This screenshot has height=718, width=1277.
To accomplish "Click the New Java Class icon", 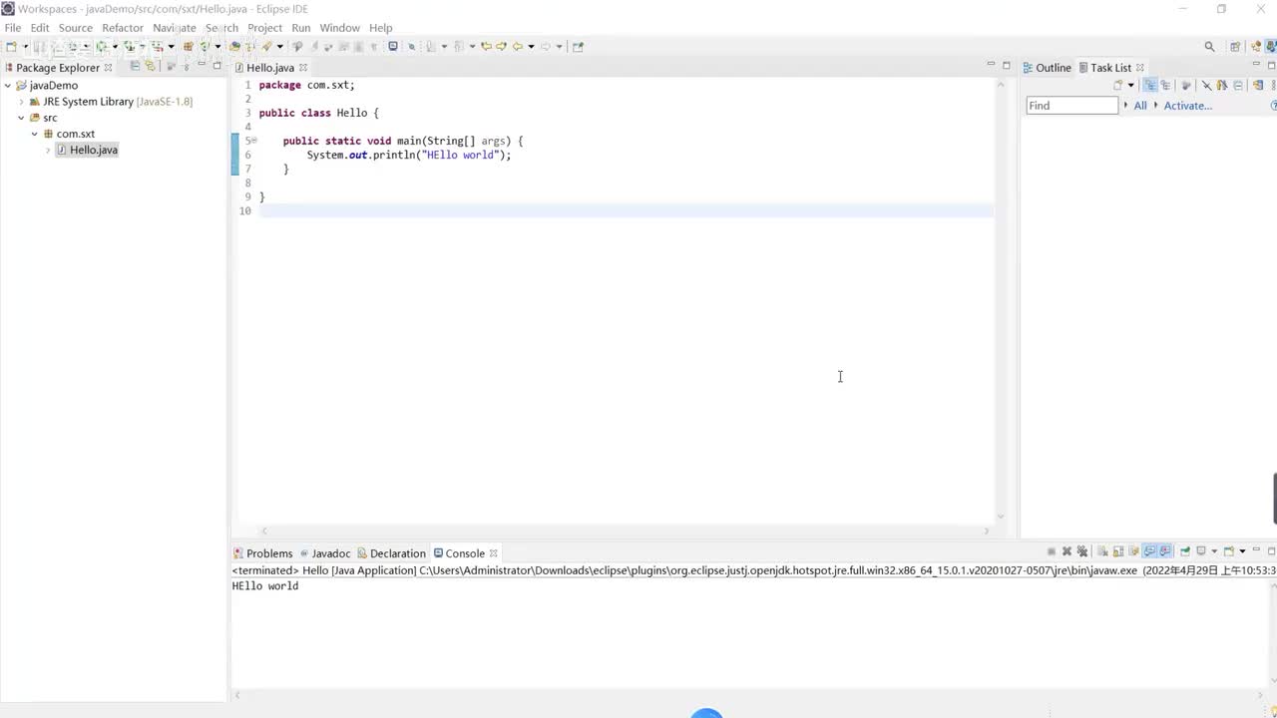I will coord(204,46).
